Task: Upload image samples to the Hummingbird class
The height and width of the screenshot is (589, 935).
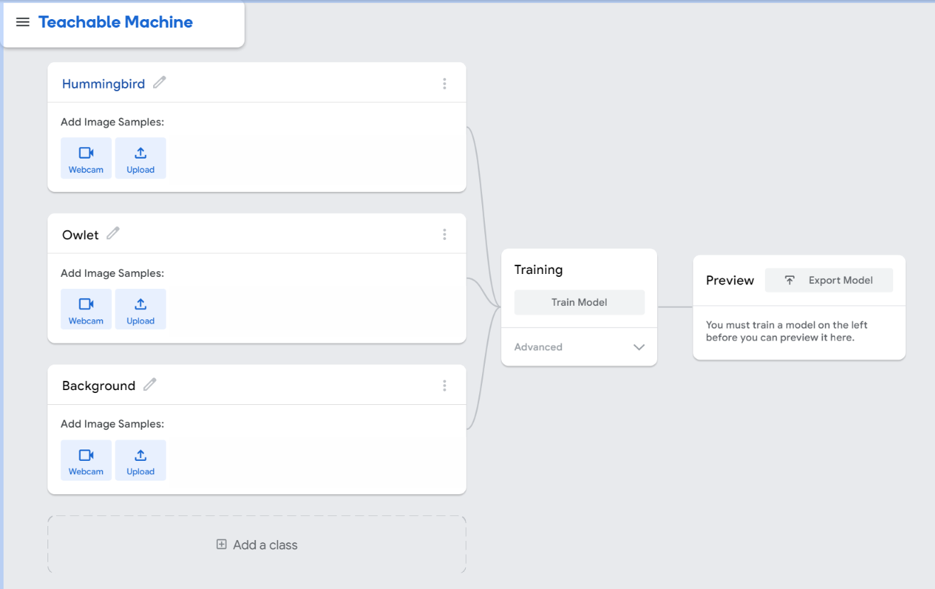Action: [140, 158]
